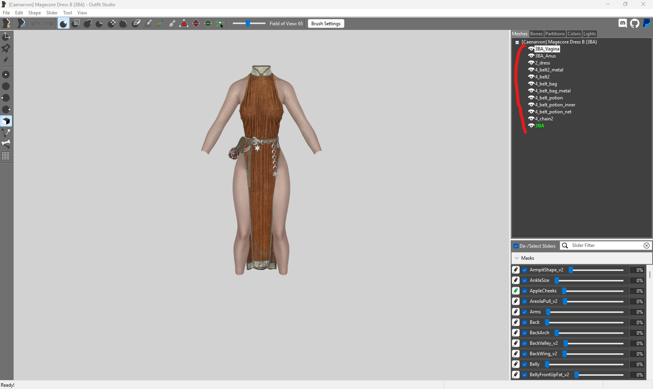Screen dimensions: 653x389
Task: Select the Split Edge tool
Action: [x=208, y=24]
